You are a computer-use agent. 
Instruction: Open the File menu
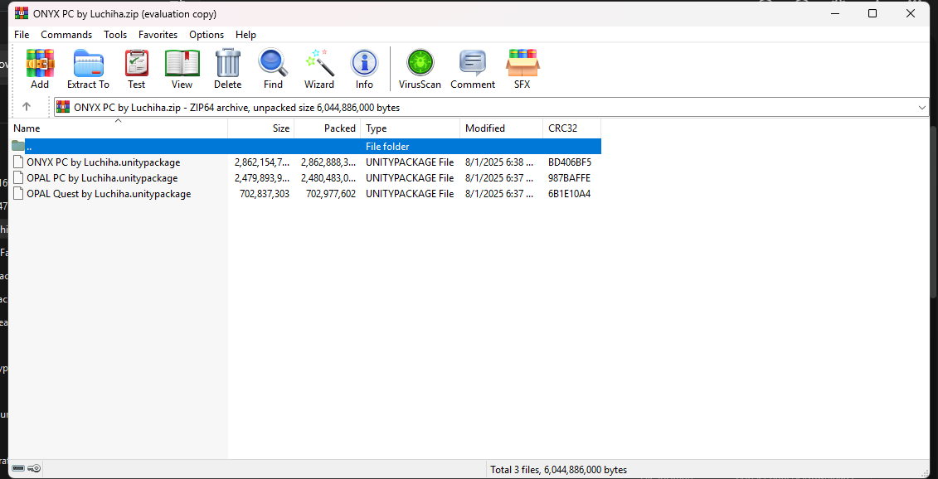tap(22, 35)
